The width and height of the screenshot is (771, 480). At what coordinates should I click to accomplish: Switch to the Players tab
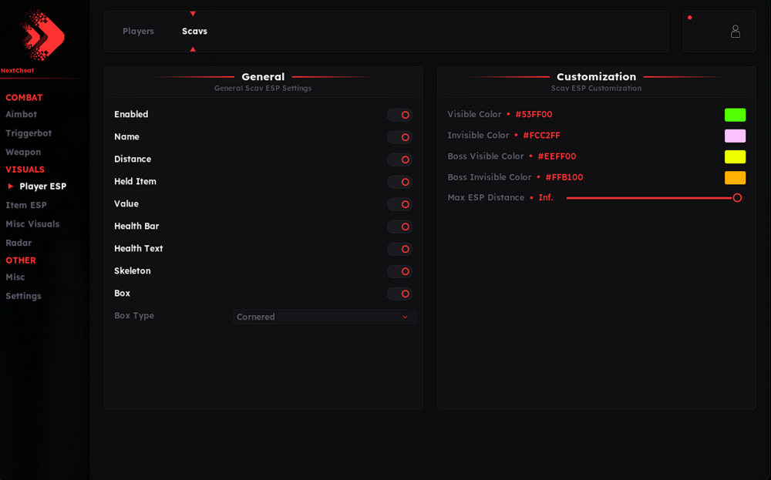(138, 31)
